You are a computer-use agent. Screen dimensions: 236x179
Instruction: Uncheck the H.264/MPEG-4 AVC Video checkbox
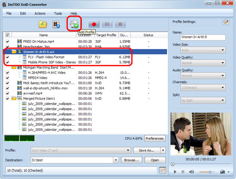(x=8, y=73)
